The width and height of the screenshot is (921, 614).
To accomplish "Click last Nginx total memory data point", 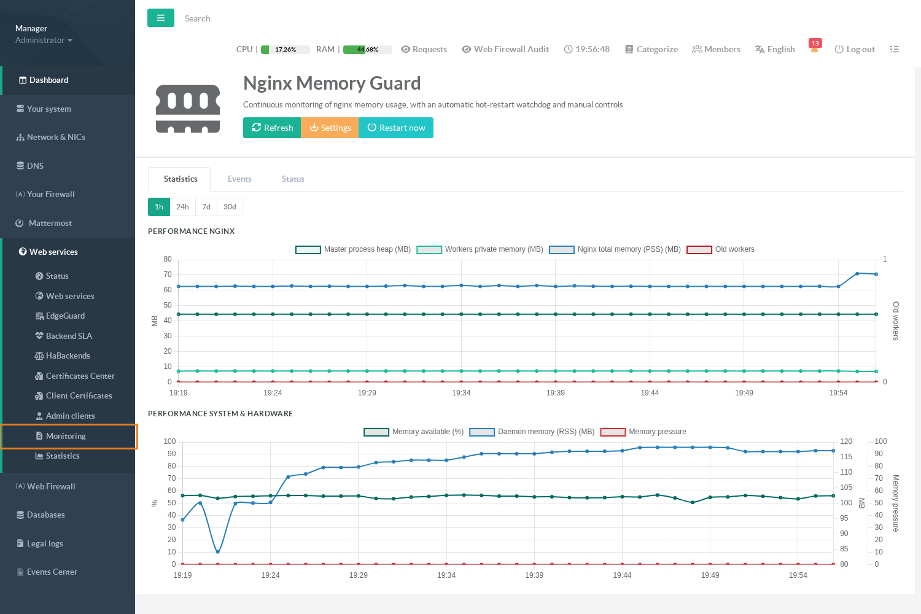I will click(876, 274).
